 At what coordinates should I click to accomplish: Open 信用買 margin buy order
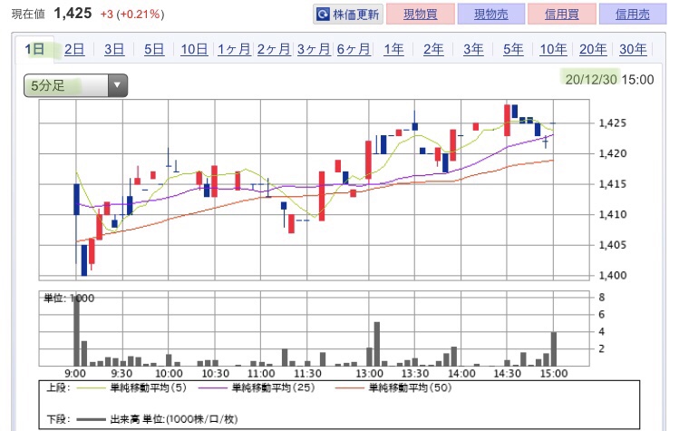tap(562, 15)
